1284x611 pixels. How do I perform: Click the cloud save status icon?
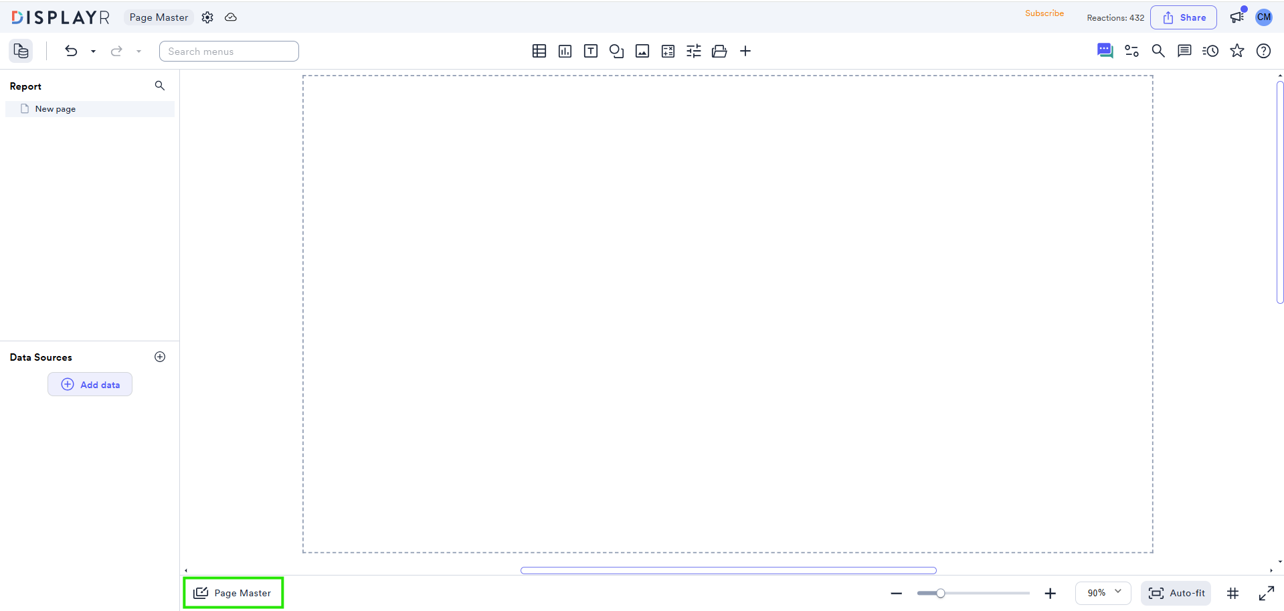pyautogui.click(x=231, y=17)
